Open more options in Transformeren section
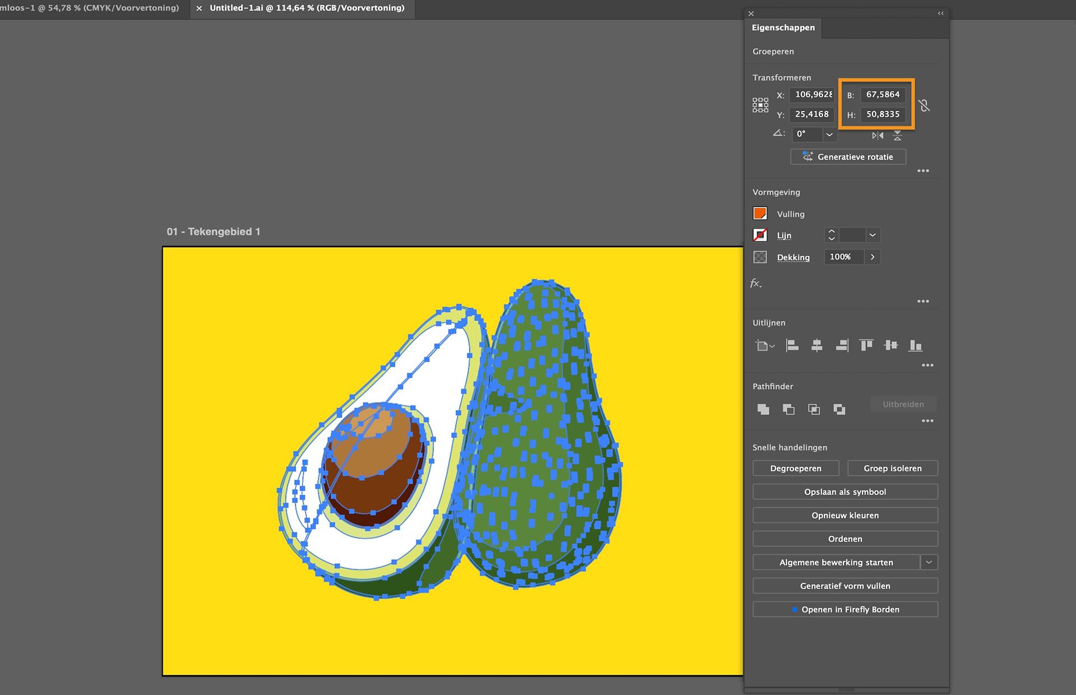Image resolution: width=1076 pixels, height=695 pixels. (923, 170)
